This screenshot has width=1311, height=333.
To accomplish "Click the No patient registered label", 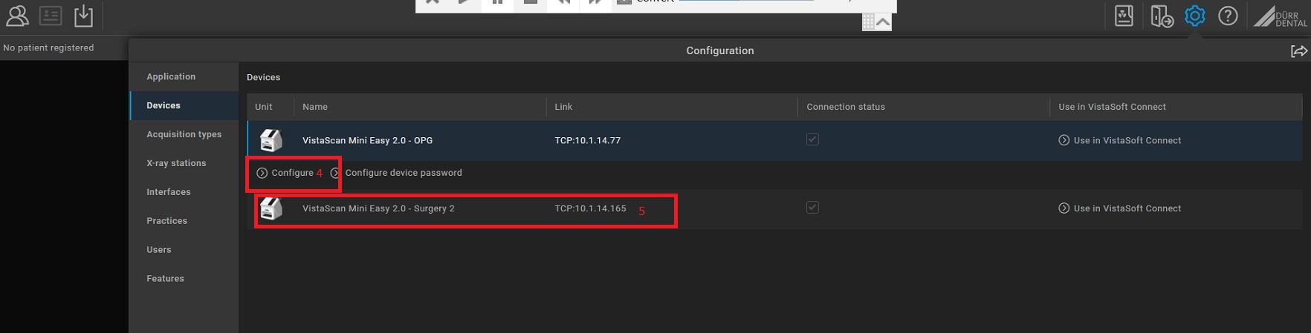I will (48, 47).
